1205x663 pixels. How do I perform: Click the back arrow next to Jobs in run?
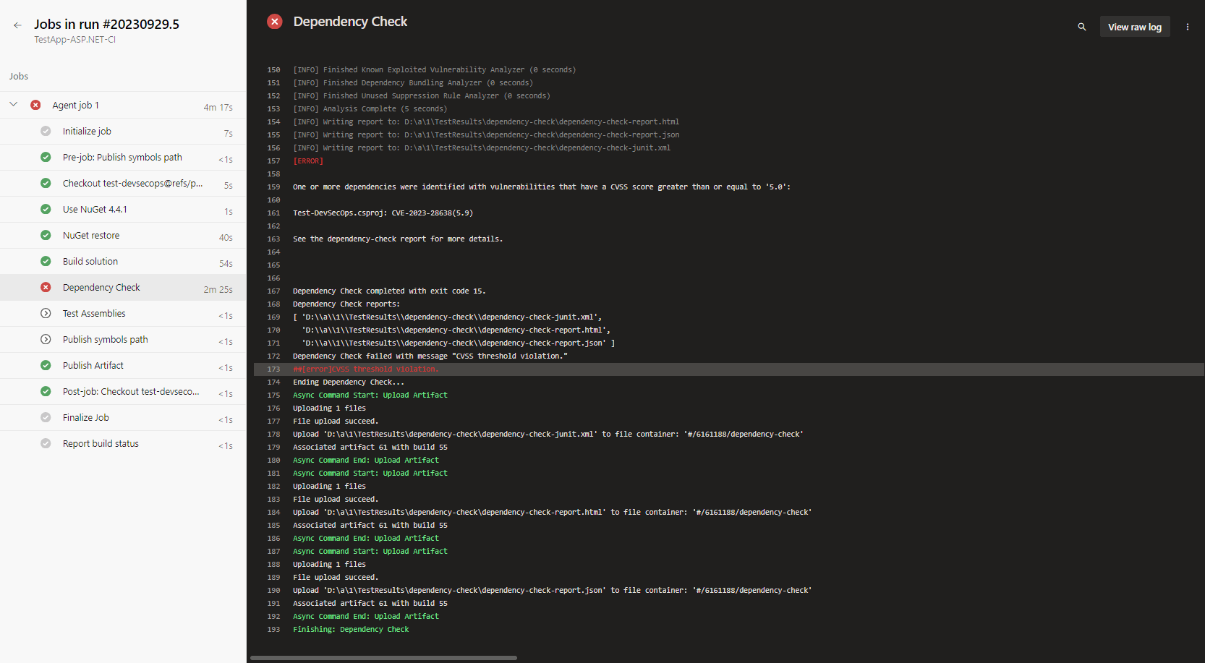pyautogui.click(x=17, y=25)
